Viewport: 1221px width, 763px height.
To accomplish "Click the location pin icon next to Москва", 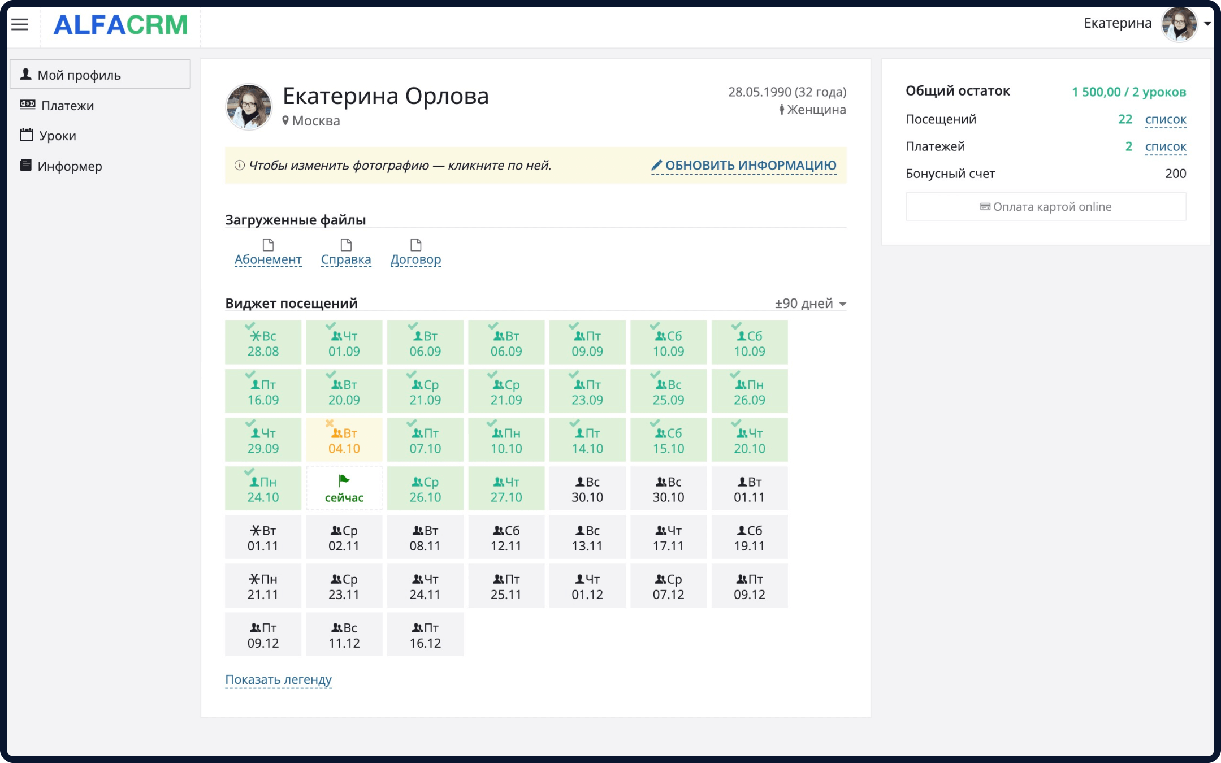I will pyautogui.click(x=286, y=120).
